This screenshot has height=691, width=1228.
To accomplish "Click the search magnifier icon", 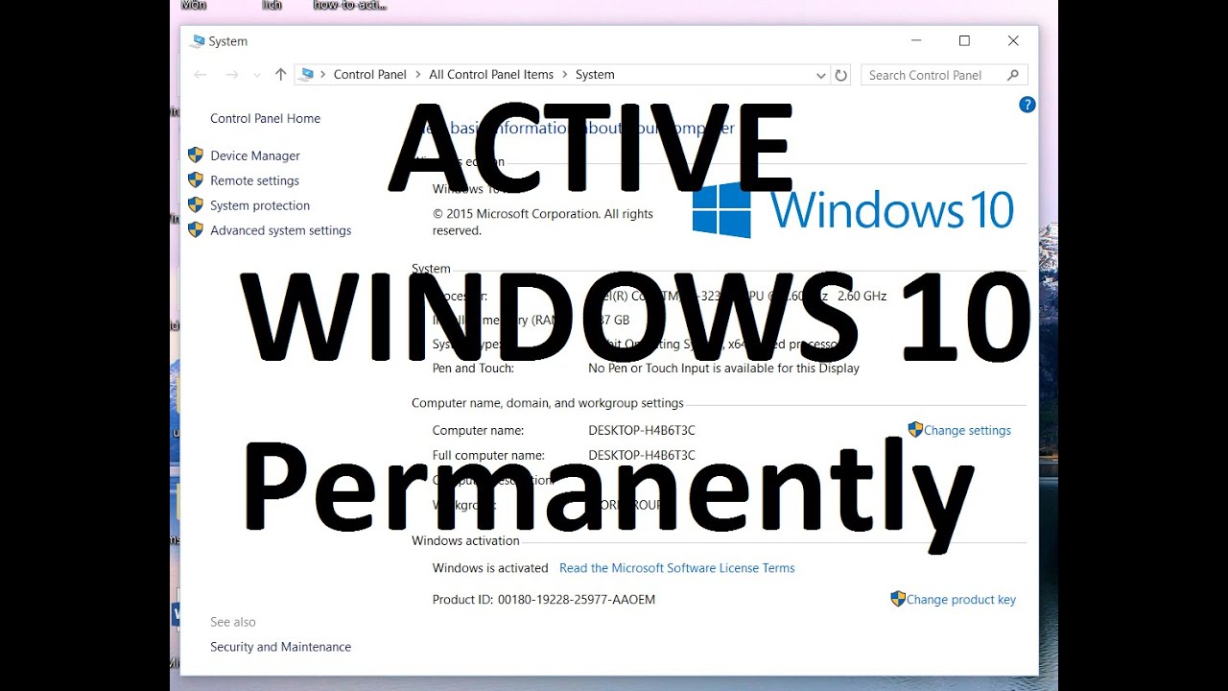I will coord(1013,75).
